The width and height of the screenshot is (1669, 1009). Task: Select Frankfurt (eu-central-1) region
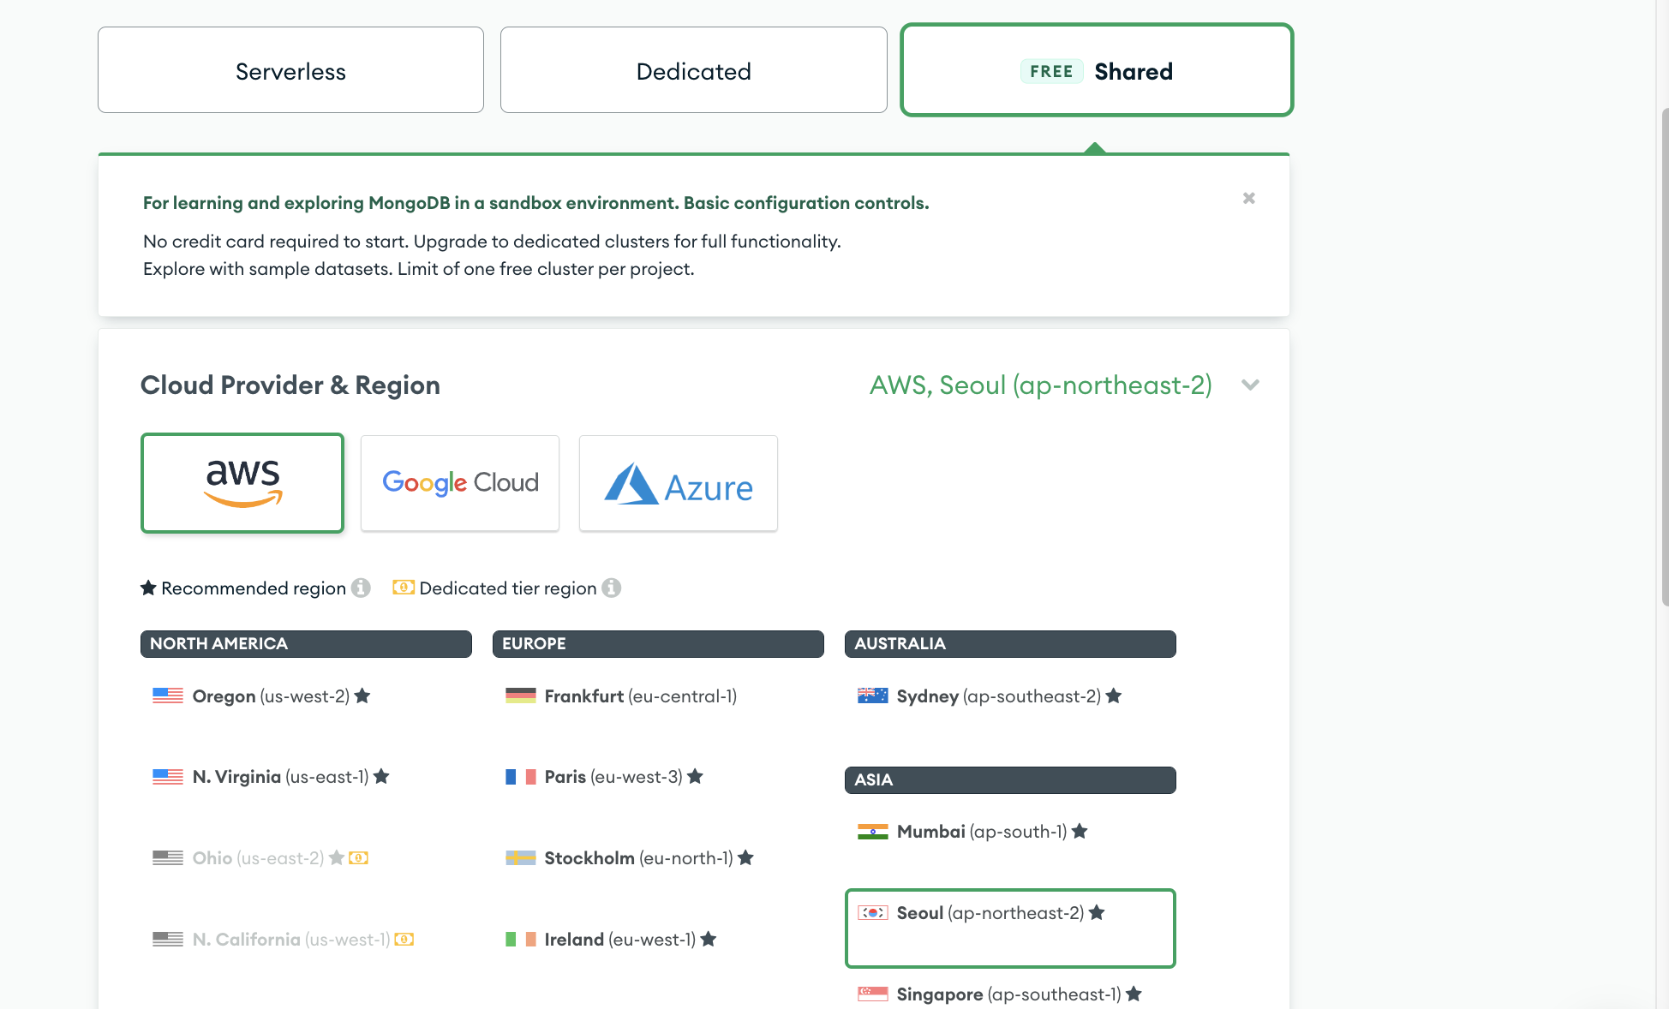click(x=640, y=696)
